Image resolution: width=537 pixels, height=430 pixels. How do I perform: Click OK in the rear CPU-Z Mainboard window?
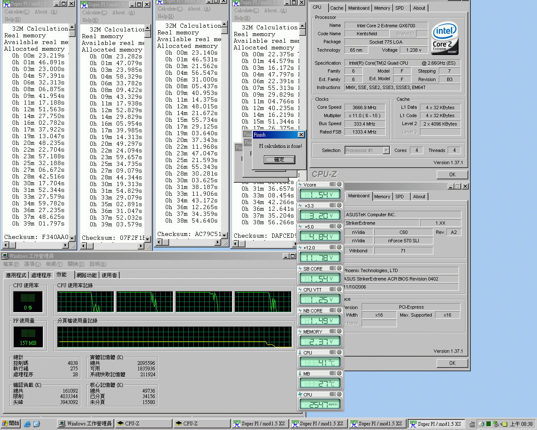click(452, 363)
